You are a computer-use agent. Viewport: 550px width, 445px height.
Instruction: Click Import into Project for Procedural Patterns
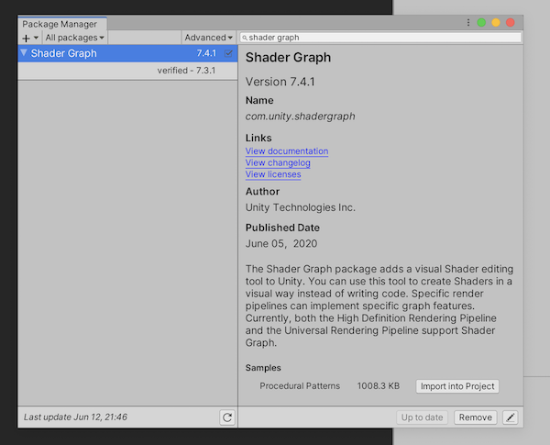pyautogui.click(x=457, y=386)
